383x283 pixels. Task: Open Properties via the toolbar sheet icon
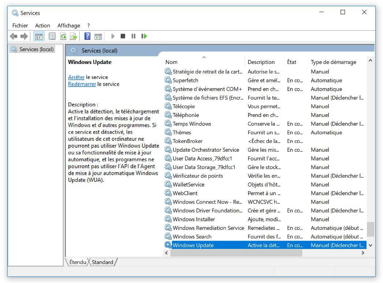(x=52, y=37)
